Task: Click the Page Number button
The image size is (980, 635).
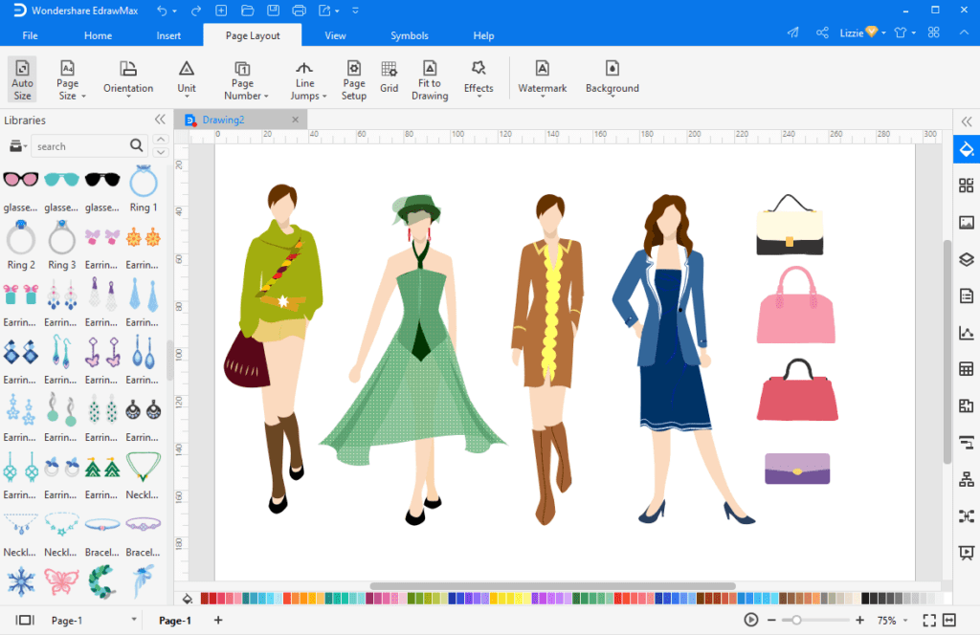Action: [244, 78]
